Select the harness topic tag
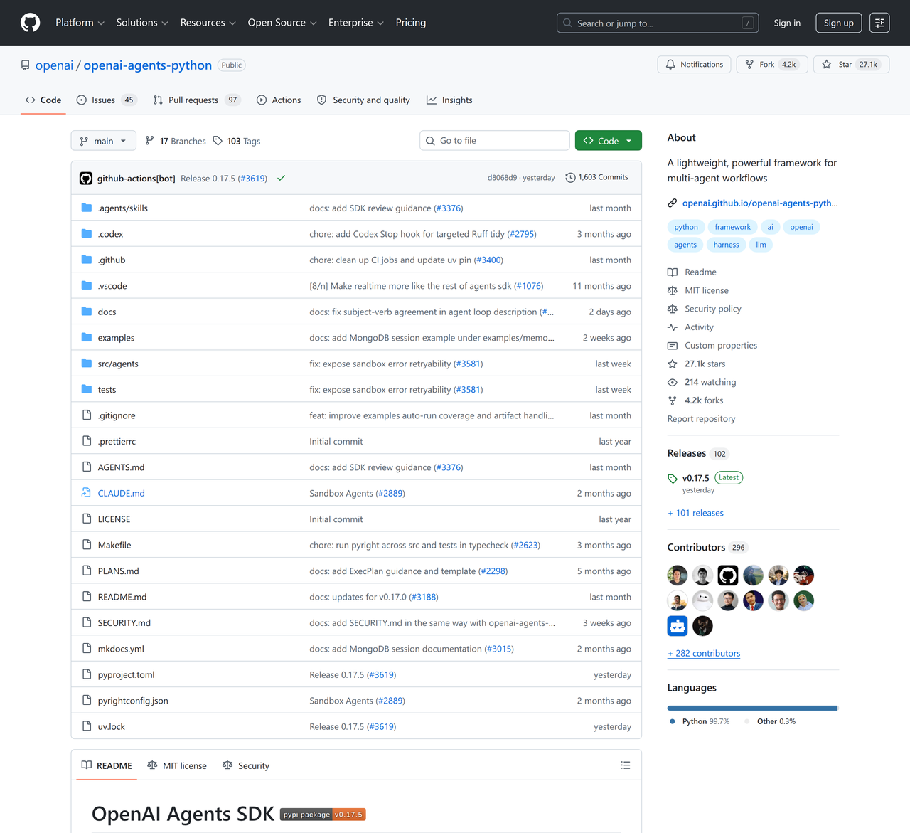 pyautogui.click(x=726, y=245)
